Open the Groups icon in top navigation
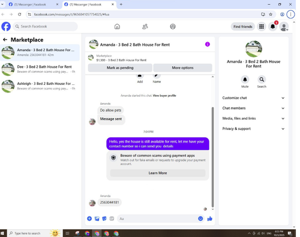The width and height of the screenshot is (300, 237). point(173,26)
